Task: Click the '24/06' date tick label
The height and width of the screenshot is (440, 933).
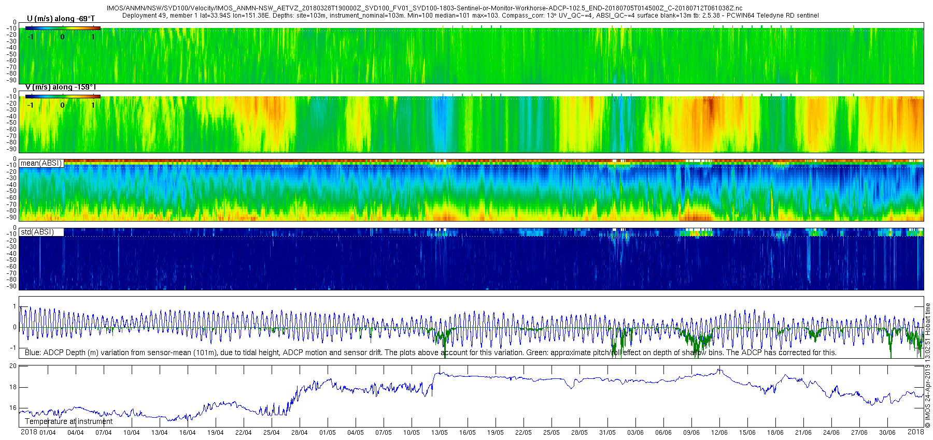Action: coord(831,433)
